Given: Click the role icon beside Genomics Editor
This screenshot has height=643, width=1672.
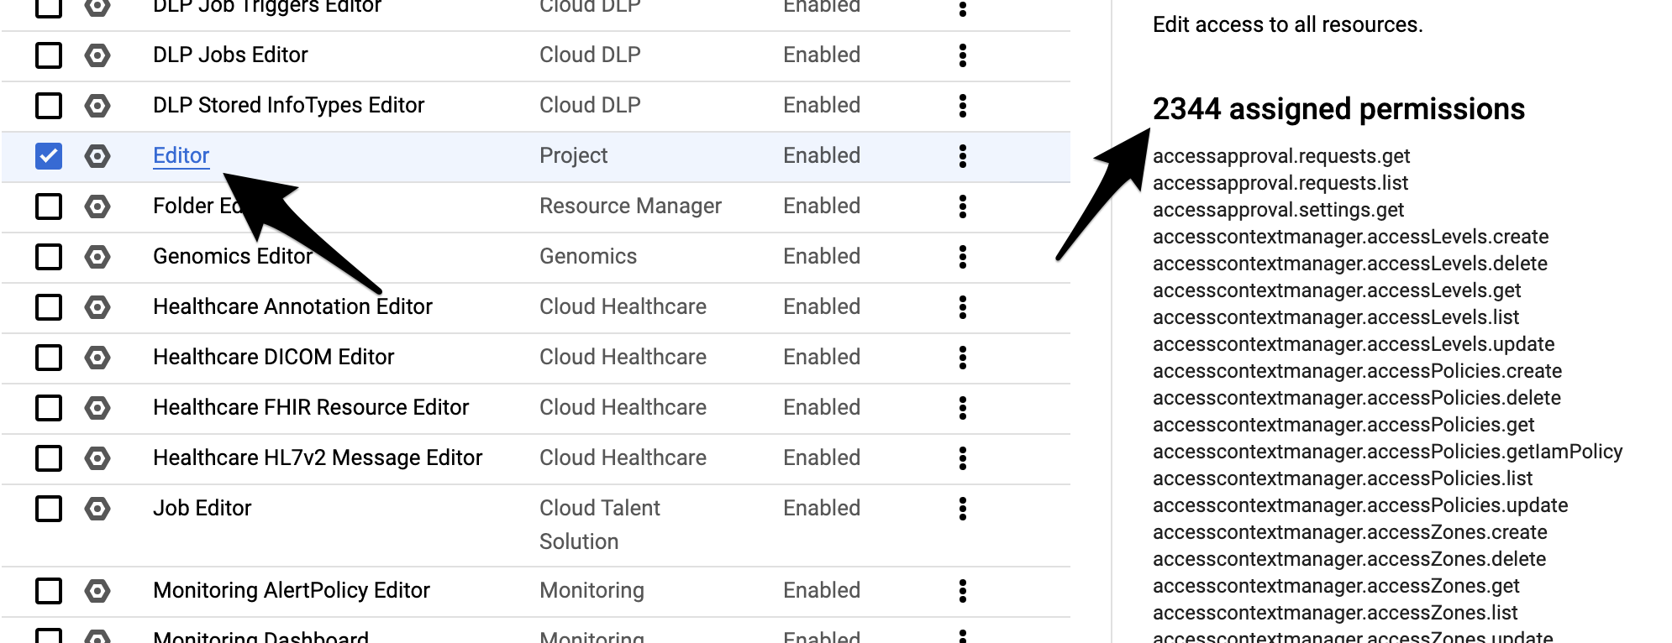Looking at the screenshot, I should pos(97,257).
